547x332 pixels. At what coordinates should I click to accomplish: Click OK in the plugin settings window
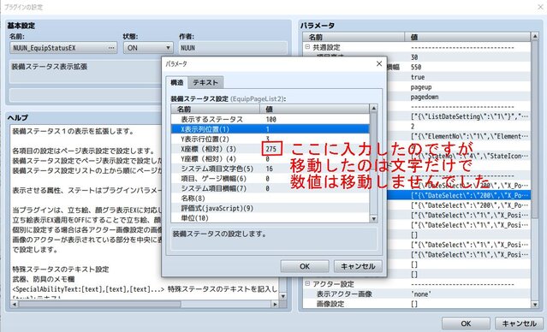466,323
